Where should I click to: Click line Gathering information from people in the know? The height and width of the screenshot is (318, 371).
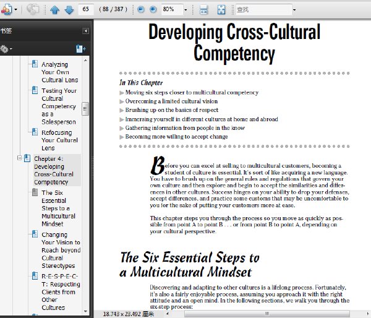click(x=185, y=128)
